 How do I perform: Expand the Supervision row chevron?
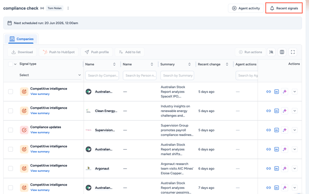(295, 130)
